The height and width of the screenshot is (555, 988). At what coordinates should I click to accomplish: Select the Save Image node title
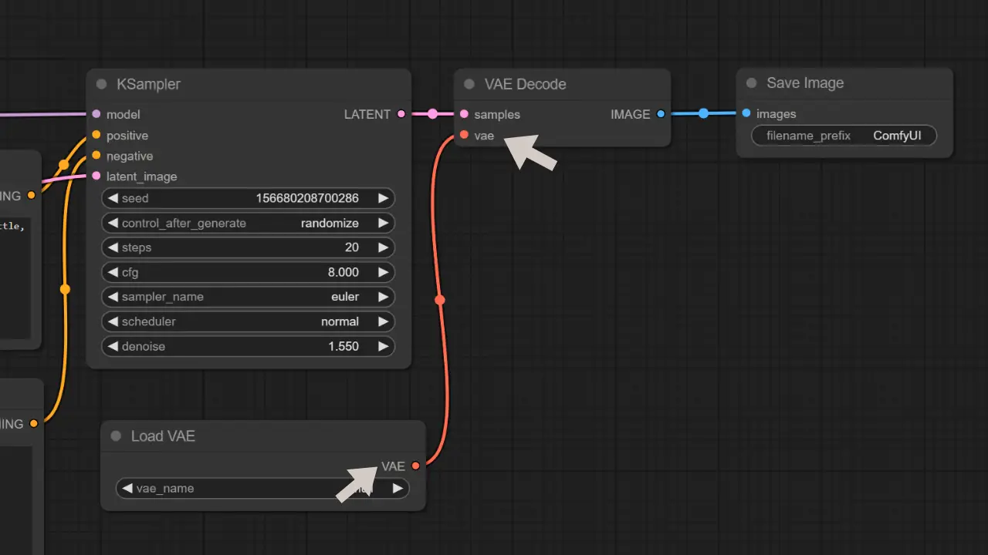coord(805,83)
